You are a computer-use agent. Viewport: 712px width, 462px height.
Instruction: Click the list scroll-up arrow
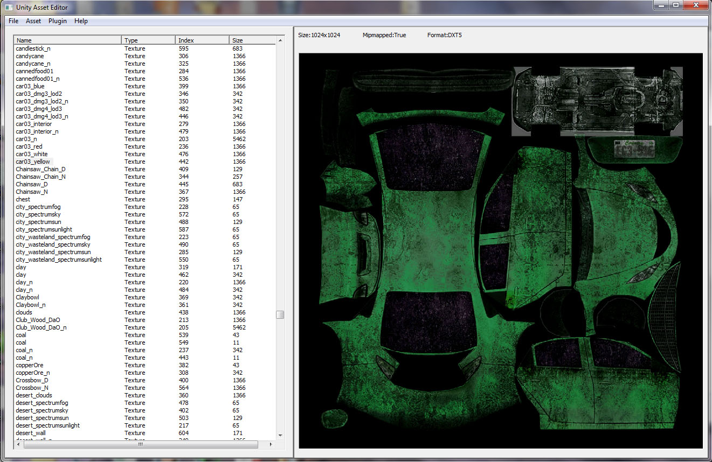[x=280, y=40]
